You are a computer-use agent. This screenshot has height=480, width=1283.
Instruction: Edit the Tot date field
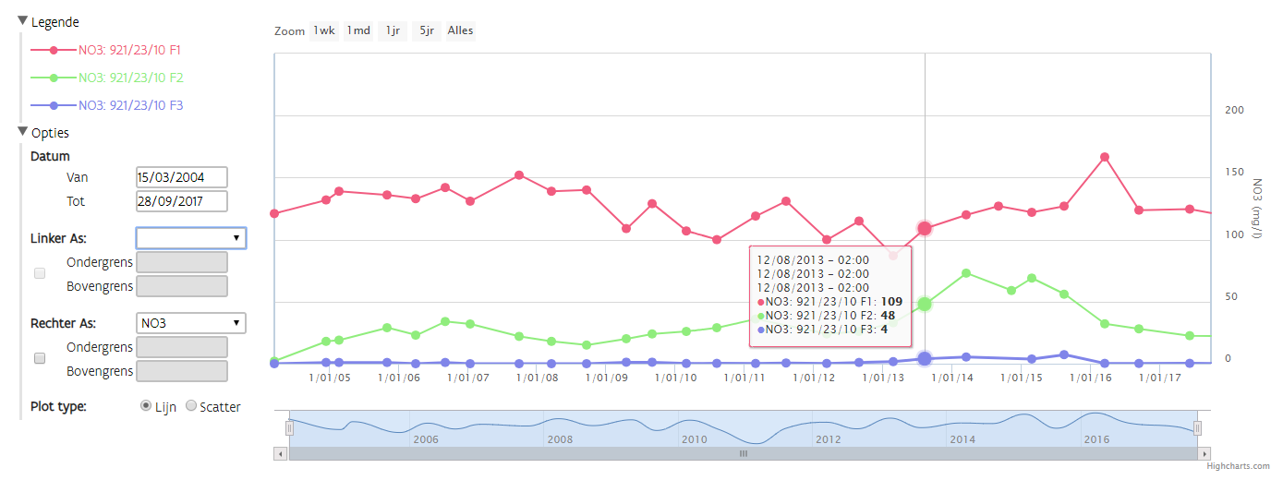point(181,201)
